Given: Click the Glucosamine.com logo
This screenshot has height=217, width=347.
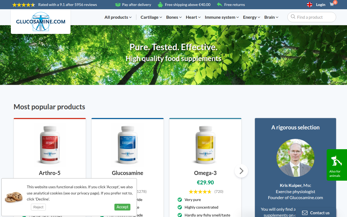Looking at the screenshot, I should click(x=41, y=21).
